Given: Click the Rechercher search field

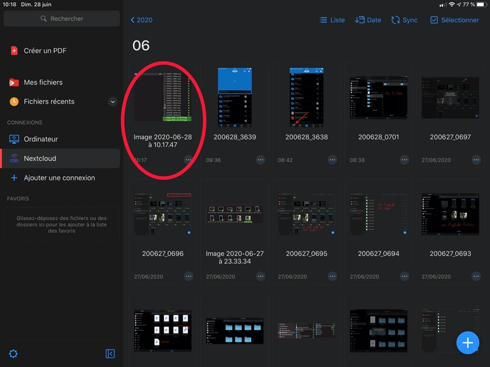Looking at the screenshot, I should pos(61,19).
